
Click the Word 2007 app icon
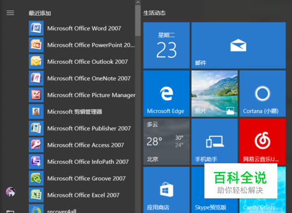point(36,28)
